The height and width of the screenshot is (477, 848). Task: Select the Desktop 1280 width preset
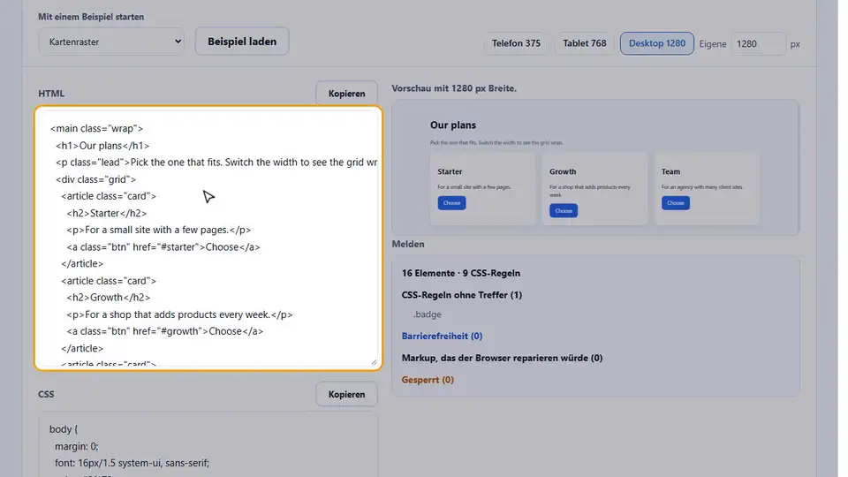[x=657, y=43]
